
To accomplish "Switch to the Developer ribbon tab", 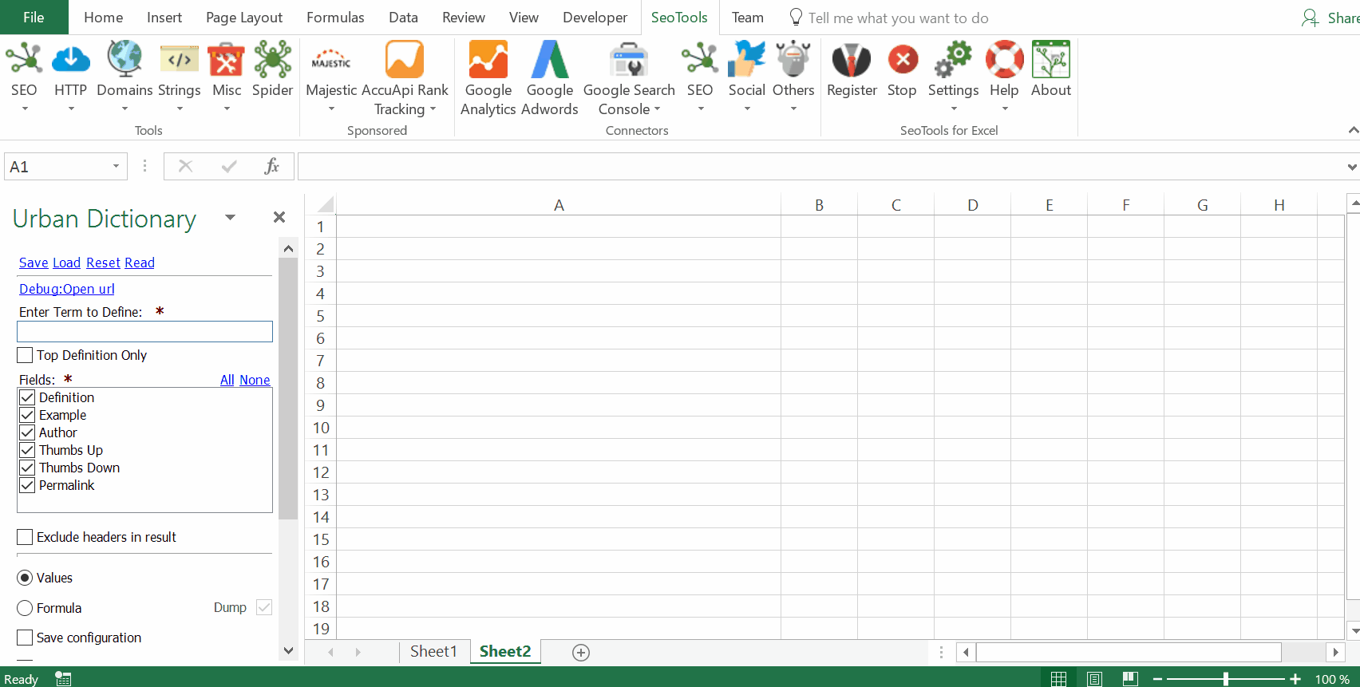I will pos(595,18).
